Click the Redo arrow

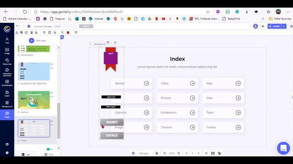pyautogui.click(x=23, y=26)
